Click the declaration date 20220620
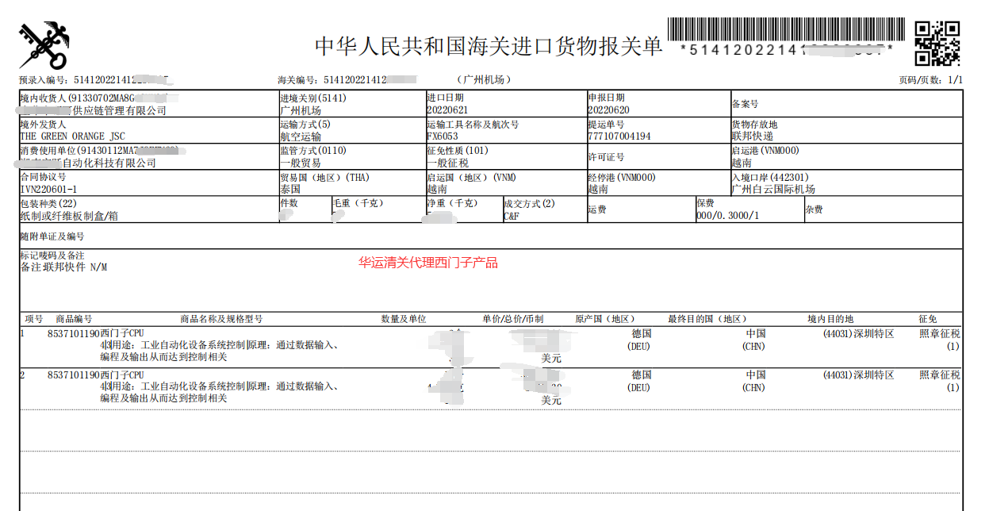This screenshot has height=511, width=989. pos(608,110)
